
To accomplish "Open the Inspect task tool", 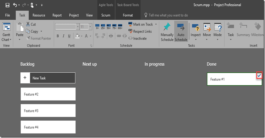I will click(196, 32).
